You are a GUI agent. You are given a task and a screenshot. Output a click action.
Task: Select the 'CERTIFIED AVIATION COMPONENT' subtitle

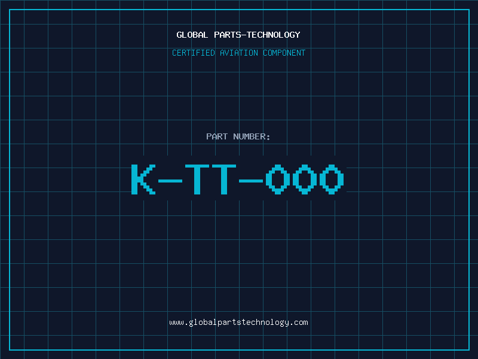[238, 53]
